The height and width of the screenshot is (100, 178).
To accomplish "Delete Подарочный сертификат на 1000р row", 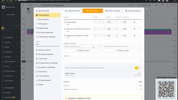I will tap(134, 36).
